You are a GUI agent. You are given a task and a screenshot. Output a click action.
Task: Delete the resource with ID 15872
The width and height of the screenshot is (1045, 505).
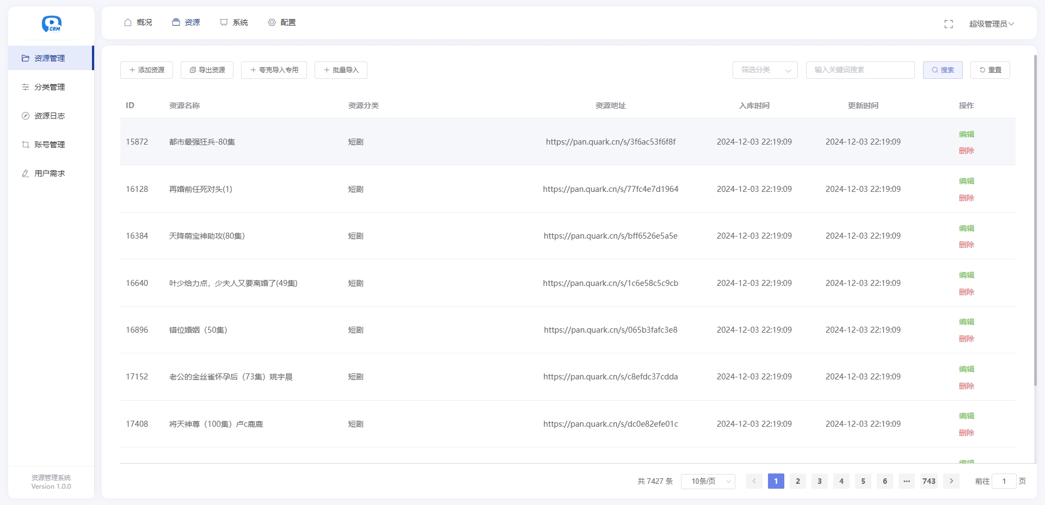coord(966,151)
